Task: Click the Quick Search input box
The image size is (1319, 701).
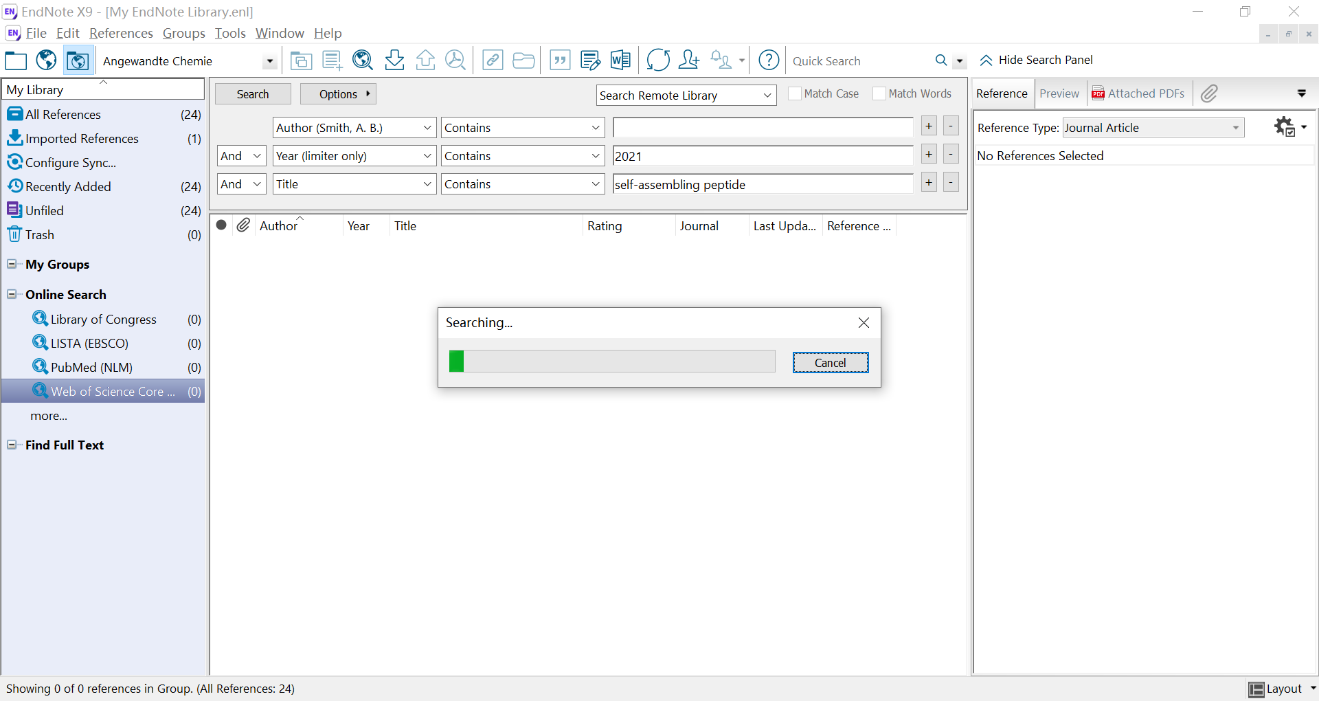Action: tap(861, 61)
